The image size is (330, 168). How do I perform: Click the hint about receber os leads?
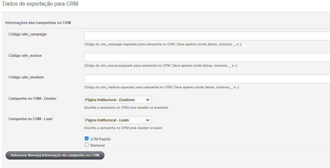[x=123, y=128]
